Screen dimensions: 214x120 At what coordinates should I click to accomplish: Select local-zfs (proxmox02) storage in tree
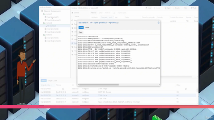tap(54, 32)
